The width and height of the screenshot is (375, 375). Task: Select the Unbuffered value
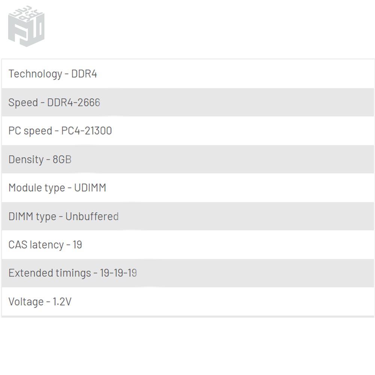[92, 217]
